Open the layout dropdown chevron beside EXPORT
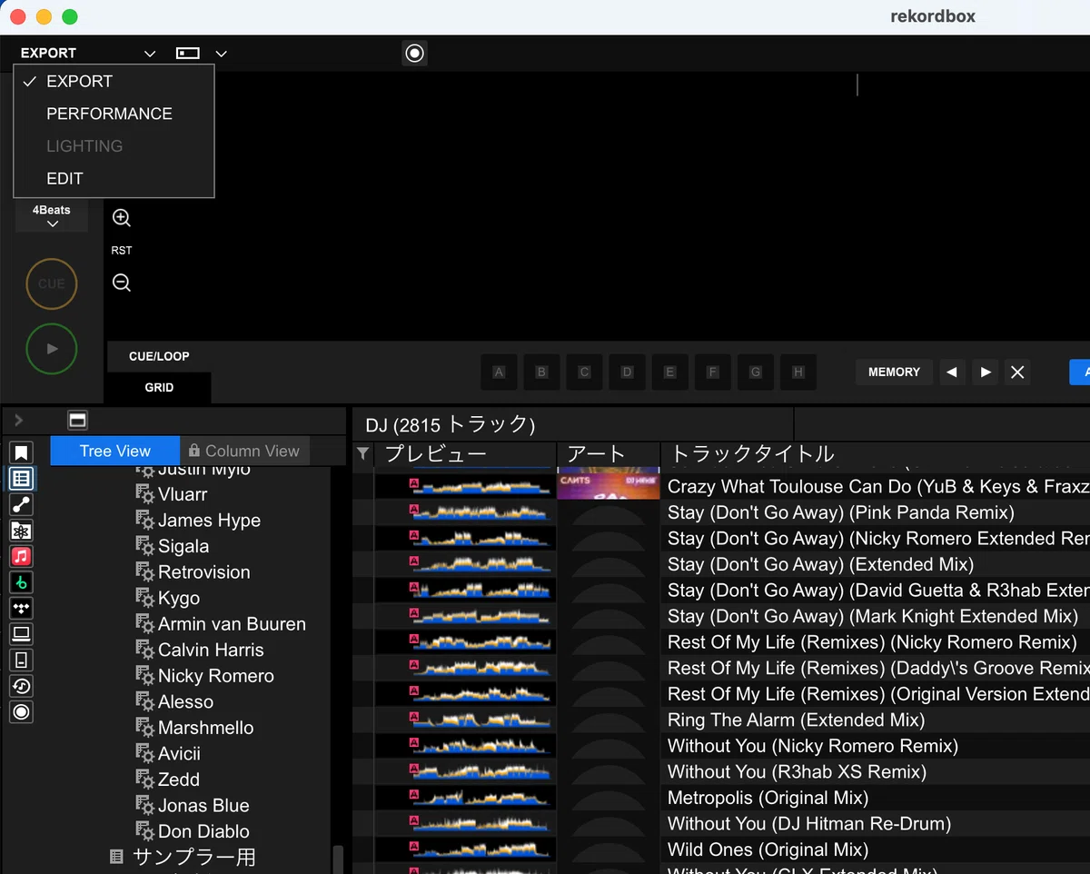Viewport: 1090px width, 874px height. point(221,54)
